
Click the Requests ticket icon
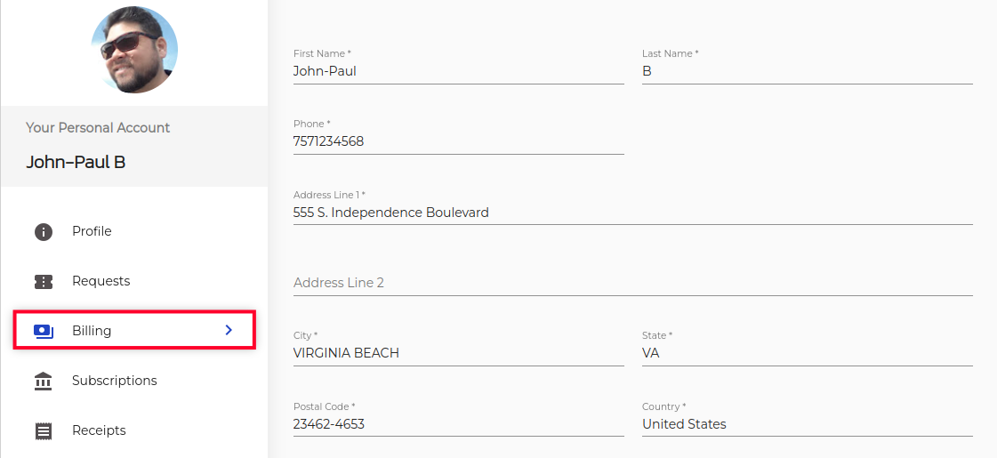coord(44,282)
